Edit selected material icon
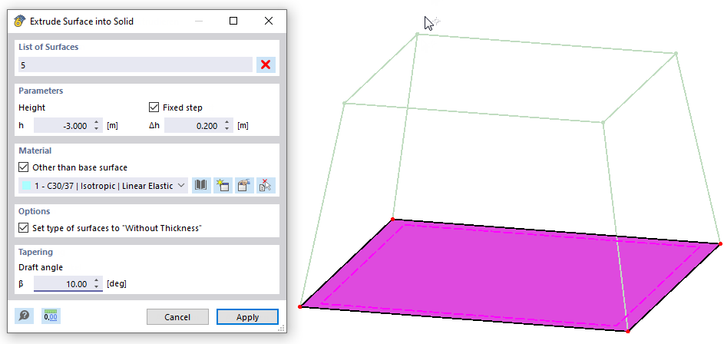The width and height of the screenshot is (724, 344). [244, 186]
